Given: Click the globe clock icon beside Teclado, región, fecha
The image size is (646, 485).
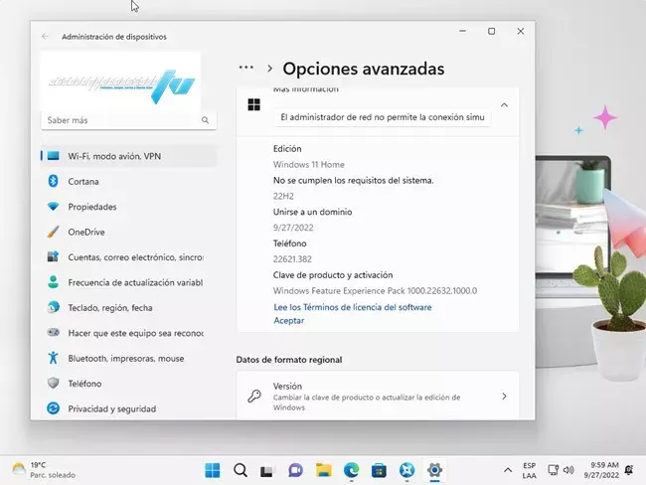Looking at the screenshot, I should (x=53, y=307).
